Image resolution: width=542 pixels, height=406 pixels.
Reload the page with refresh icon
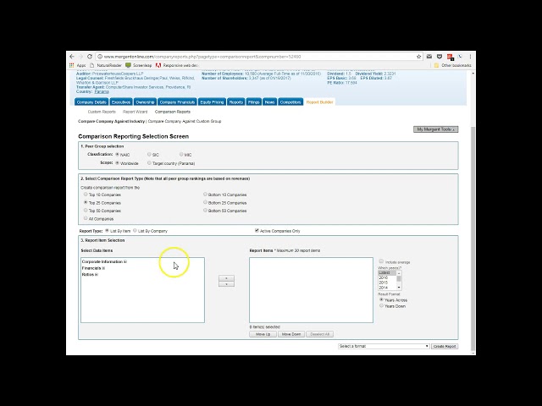pyautogui.click(x=90, y=57)
